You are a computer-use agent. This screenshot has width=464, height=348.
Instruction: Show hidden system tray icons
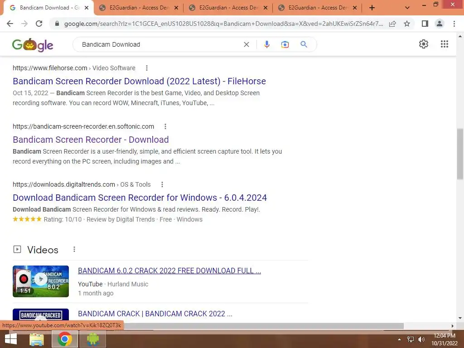[399, 339]
